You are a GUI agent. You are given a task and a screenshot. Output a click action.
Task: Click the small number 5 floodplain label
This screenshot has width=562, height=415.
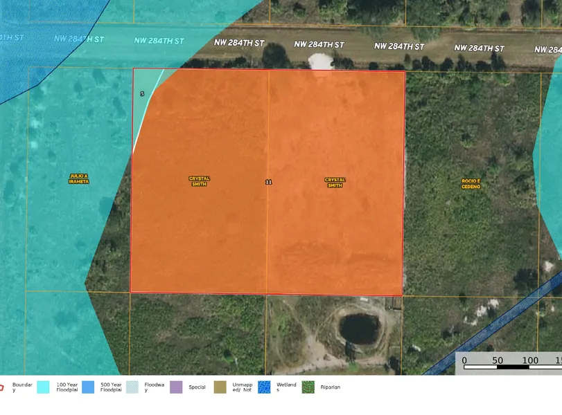coord(142,93)
